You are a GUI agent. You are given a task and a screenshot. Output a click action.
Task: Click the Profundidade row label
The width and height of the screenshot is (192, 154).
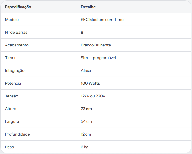[x=17, y=134]
